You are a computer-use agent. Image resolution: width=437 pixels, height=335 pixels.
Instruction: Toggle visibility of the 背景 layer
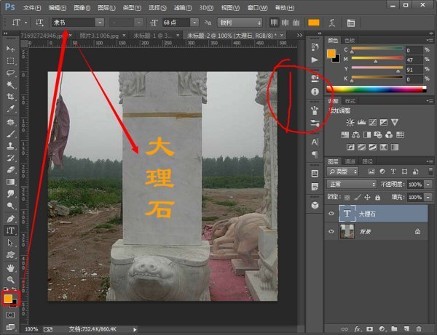(331, 231)
